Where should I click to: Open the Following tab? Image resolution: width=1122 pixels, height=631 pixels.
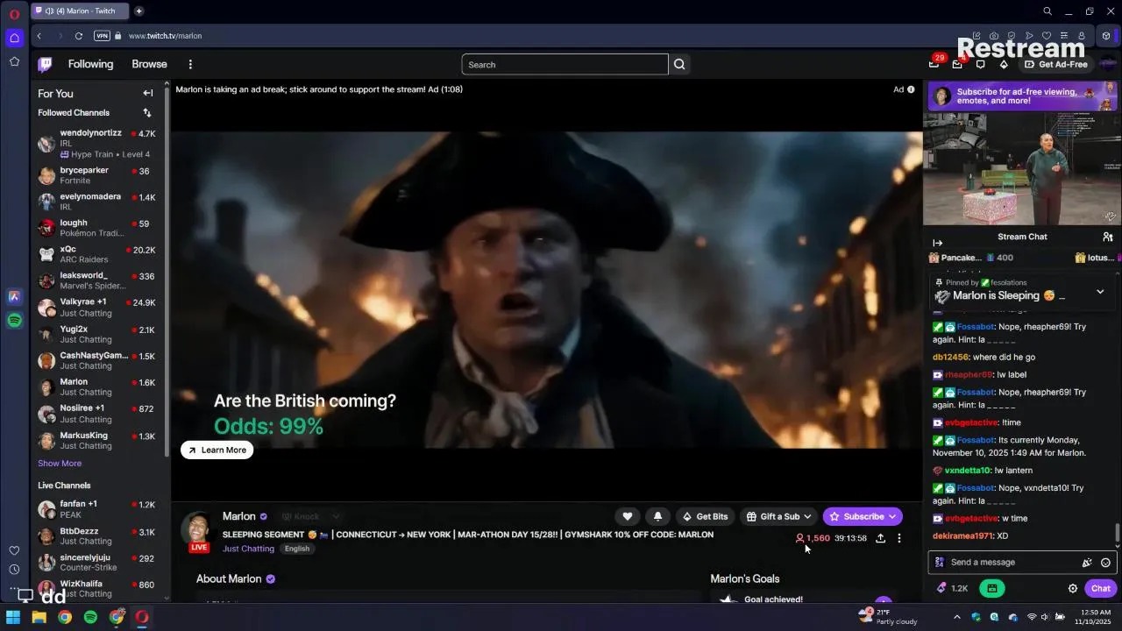point(90,64)
